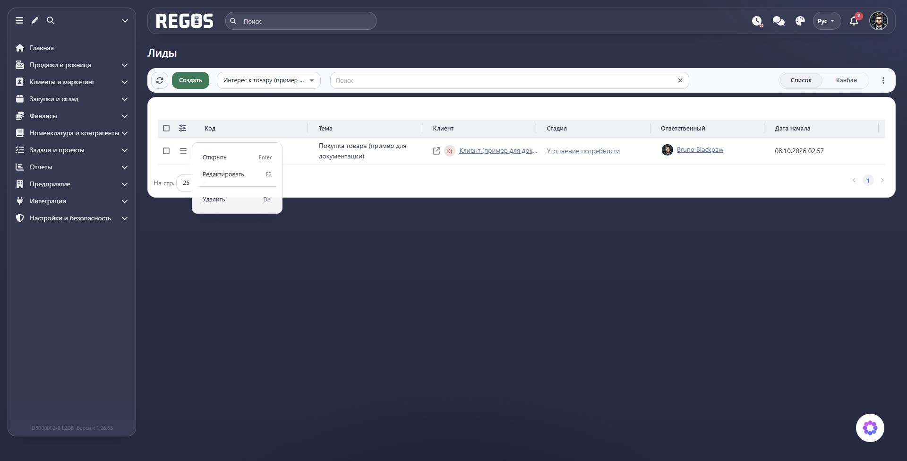Click the green Создать button

(x=190, y=80)
